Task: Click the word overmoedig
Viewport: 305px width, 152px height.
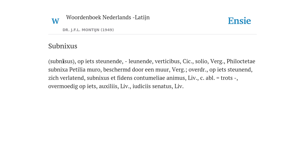Action: coord(63,86)
